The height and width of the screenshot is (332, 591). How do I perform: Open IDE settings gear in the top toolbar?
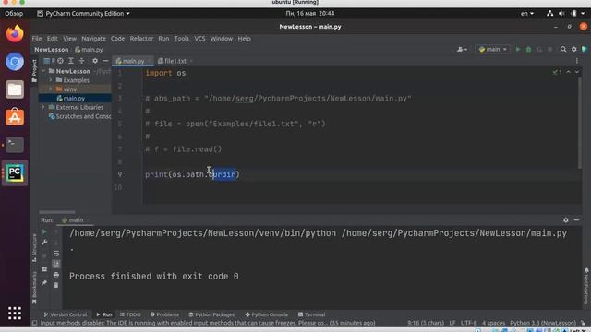[573, 49]
